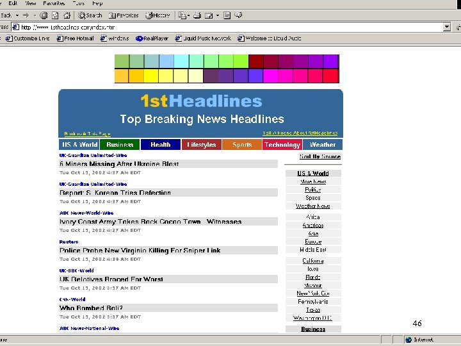Screen dimensions: 461x346
Task: Open the Weather News sidebar link
Action: pyautogui.click(x=313, y=206)
